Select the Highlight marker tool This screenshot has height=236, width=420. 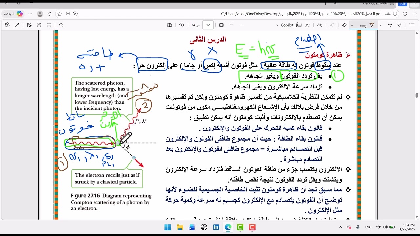pyautogui.click(x=390, y=25)
